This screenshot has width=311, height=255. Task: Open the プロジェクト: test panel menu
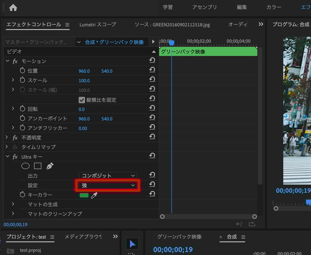[x=52, y=237]
